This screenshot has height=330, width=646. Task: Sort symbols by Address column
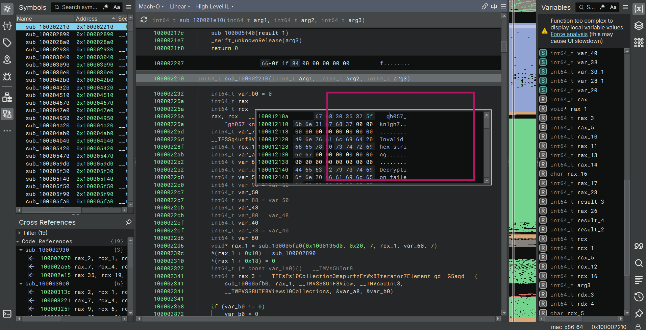pyautogui.click(x=95, y=19)
